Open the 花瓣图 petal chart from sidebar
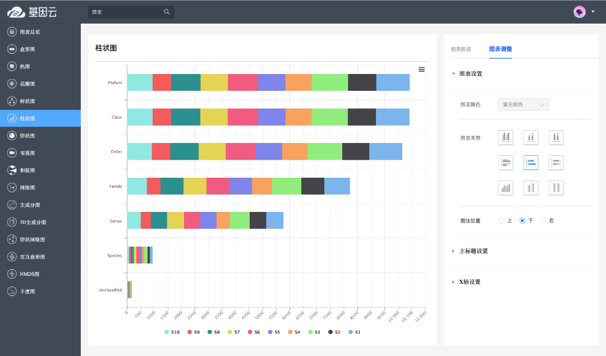 point(27,84)
